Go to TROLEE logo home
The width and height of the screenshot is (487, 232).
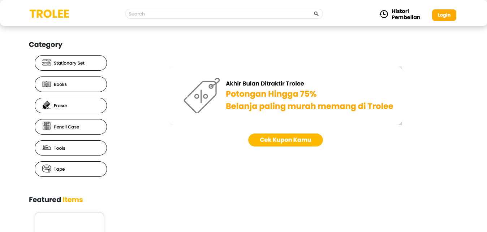(x=49, y=14)
